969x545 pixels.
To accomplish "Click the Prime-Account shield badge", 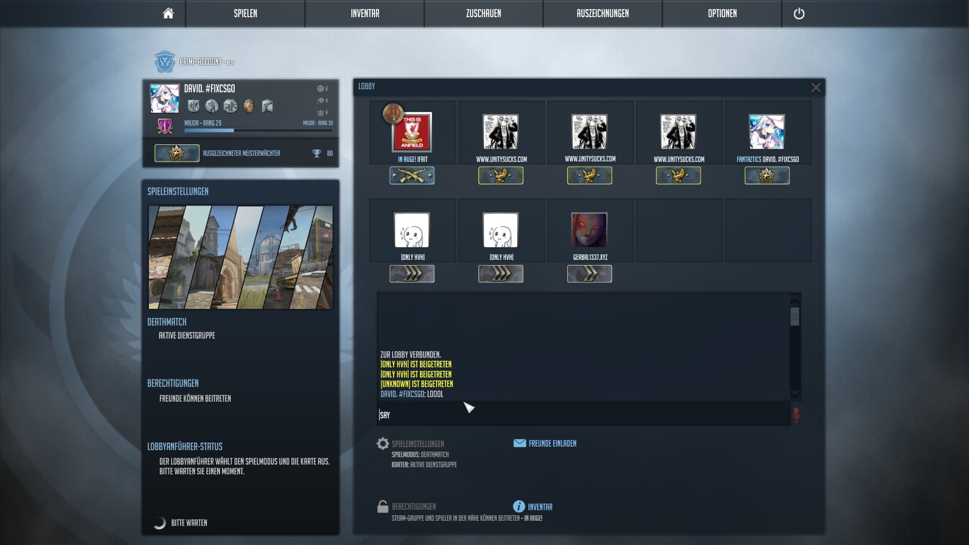I will pos(165,62).
